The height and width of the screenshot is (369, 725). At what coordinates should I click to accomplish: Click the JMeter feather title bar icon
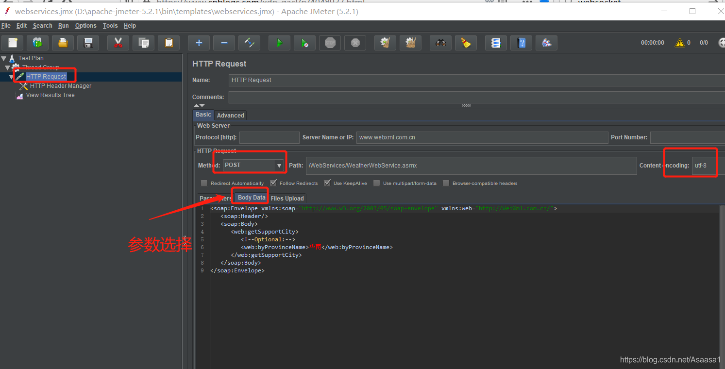coord(7,11)
